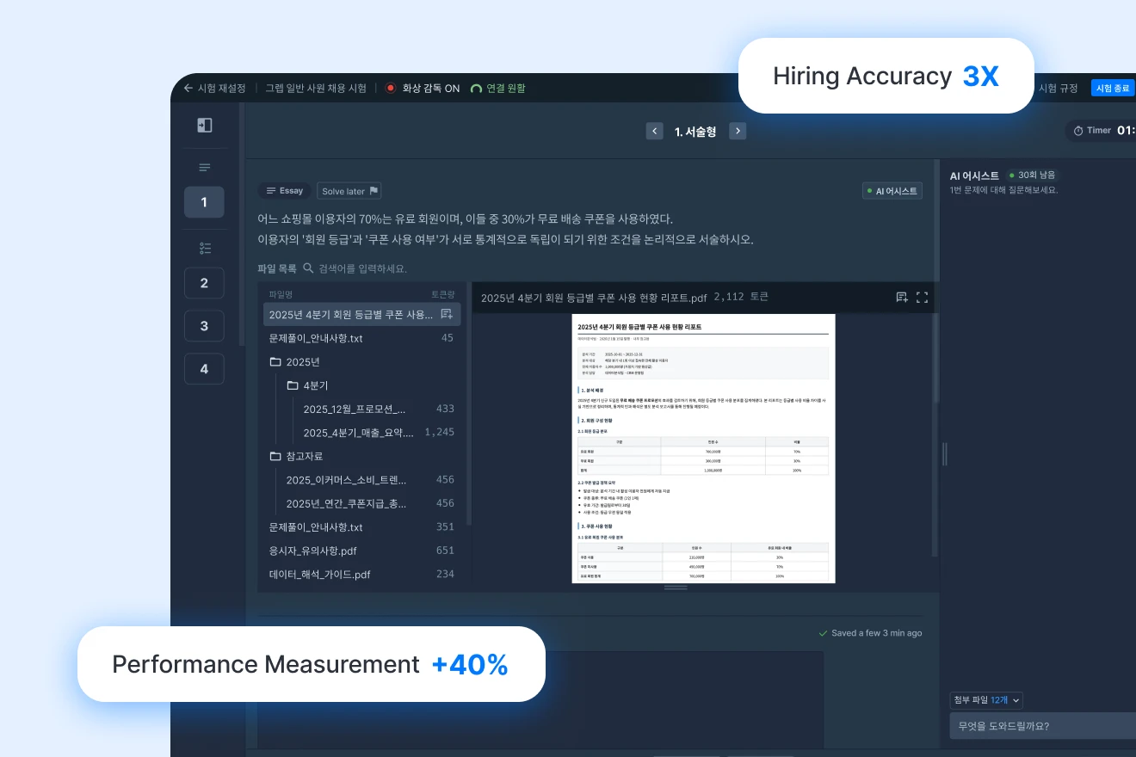Go to the next question with right chevron

738,132
